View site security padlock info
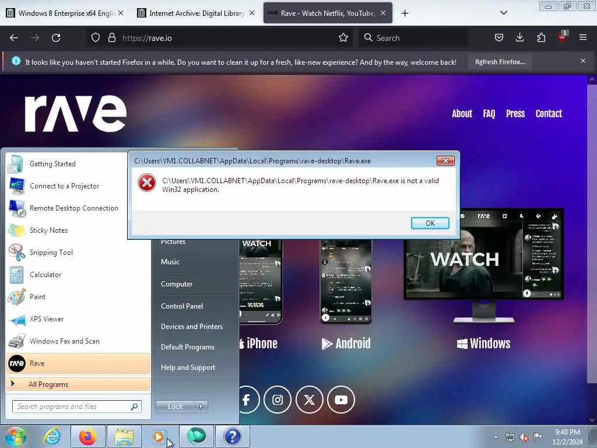 coord(111,38)
